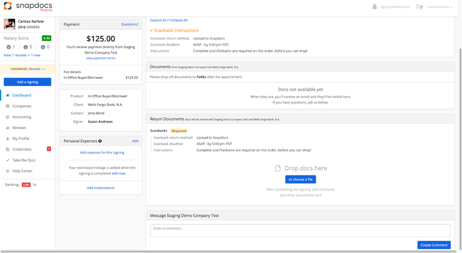
Task: Click the red Credentials notification badge
Action: [49, 149]
